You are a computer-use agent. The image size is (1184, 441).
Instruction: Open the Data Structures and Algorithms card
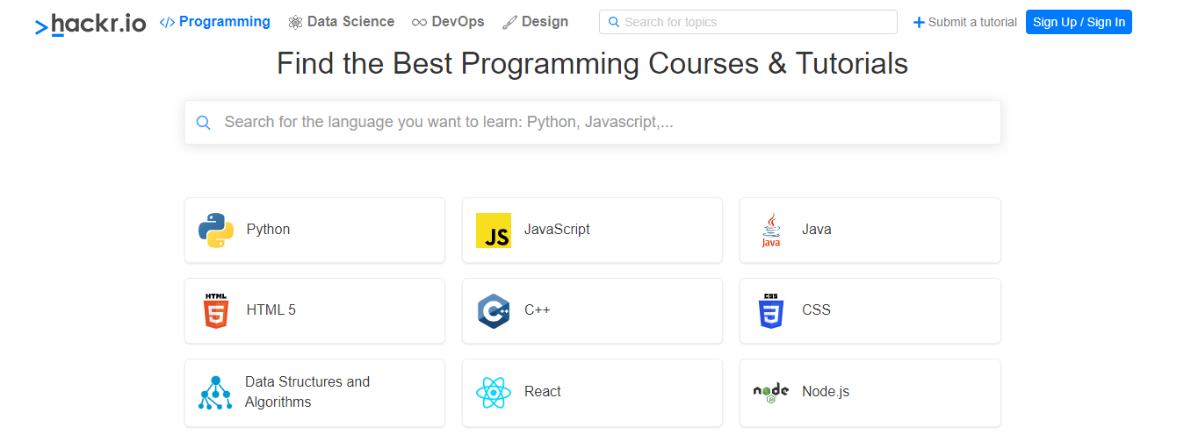point(314,393)
